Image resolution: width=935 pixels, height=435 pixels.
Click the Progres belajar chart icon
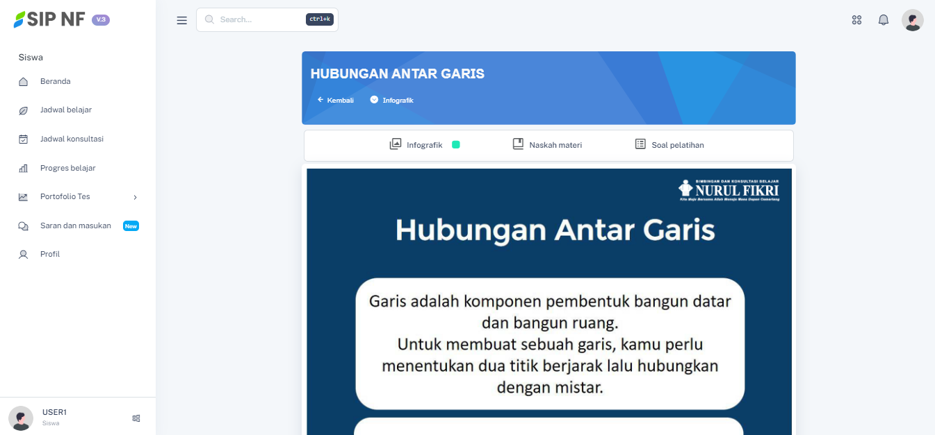24,169
